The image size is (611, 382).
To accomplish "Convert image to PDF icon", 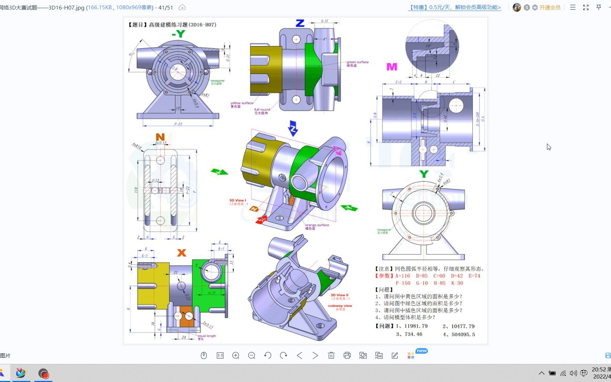I will tap(363, 355).
